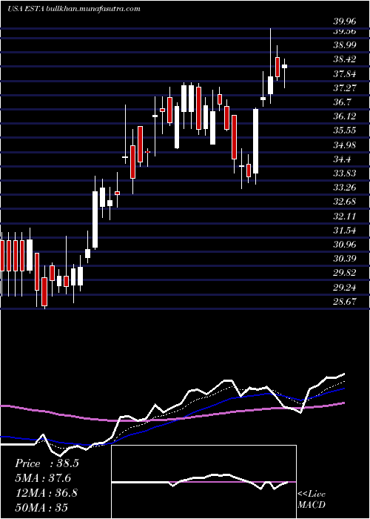370x519 pixels.
Task: Select the 12MA : 36.8 legend entry
Action: (x=46, y=493)
